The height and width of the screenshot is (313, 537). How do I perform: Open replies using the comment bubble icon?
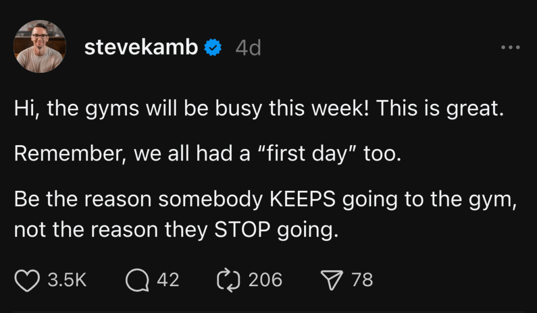(136, 279)
